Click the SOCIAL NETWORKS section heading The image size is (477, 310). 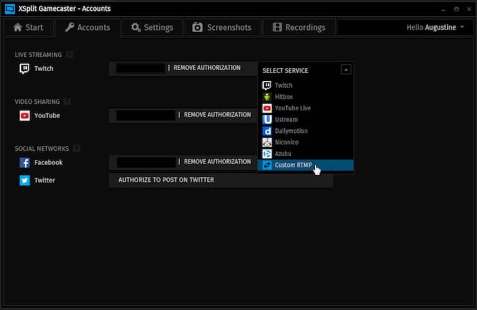(42, 148)
